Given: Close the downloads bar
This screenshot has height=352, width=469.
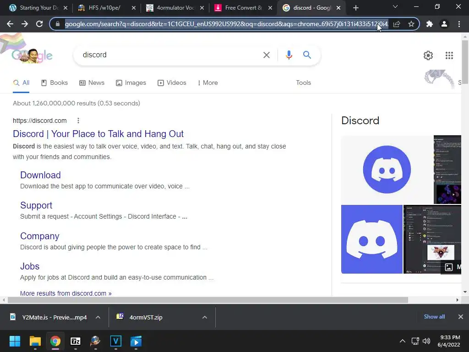Looking at the screenshot, I should coord(461,317).
